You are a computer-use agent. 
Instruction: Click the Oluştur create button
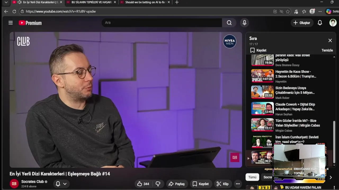pos(302,23)
